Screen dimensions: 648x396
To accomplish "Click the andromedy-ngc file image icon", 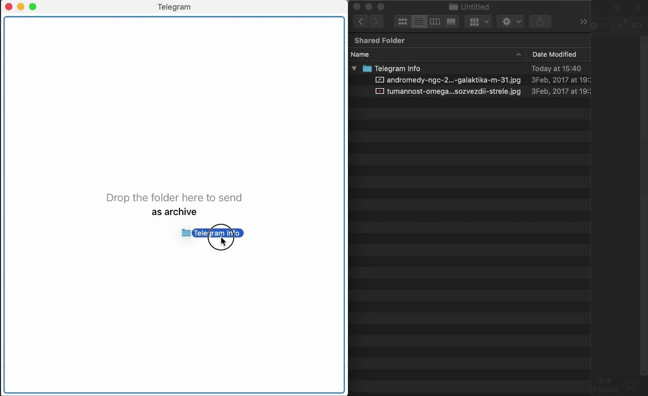I will tap(380, 80).
